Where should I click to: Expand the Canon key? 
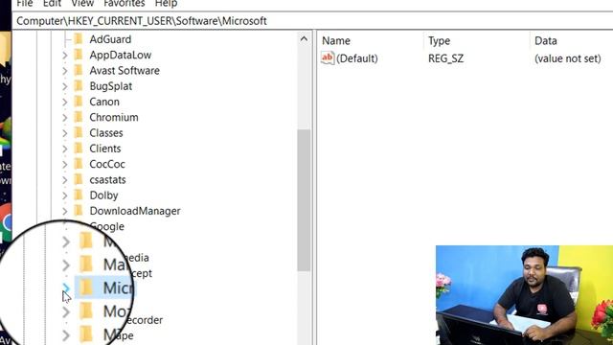coord(65,103)
